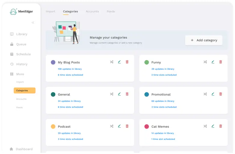Image resolution: width=235 pixels, height=154 pixels.
Task: Delete the My Blog Posts category
Action: [127, 62]
